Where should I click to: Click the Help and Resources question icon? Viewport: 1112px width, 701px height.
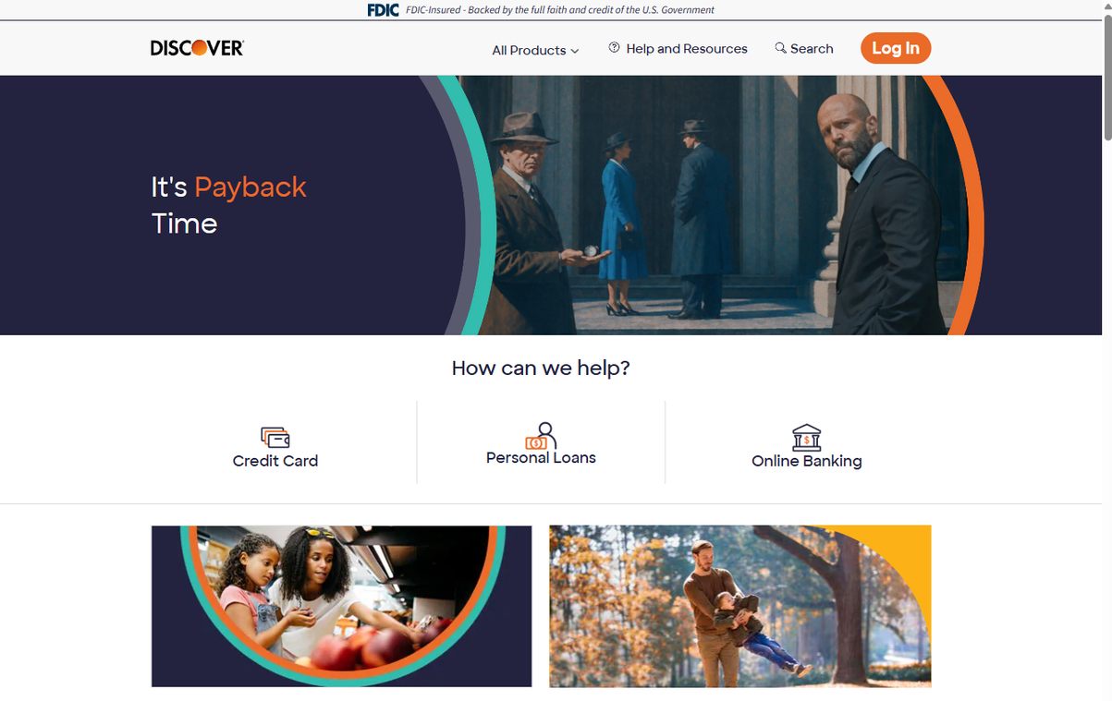(614, 48)
